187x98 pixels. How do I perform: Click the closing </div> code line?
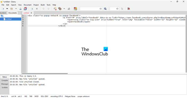[x=62, y=26]
